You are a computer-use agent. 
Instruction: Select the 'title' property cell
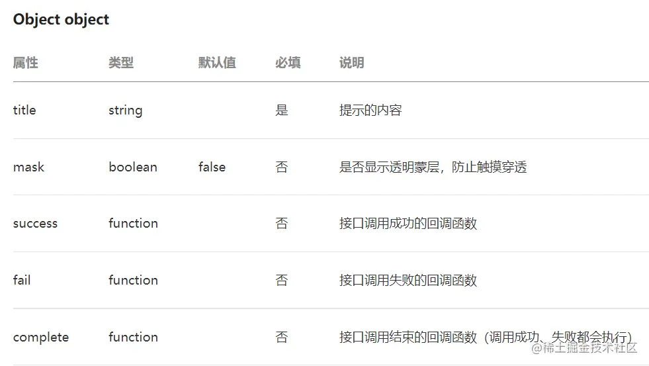point(24,110)
